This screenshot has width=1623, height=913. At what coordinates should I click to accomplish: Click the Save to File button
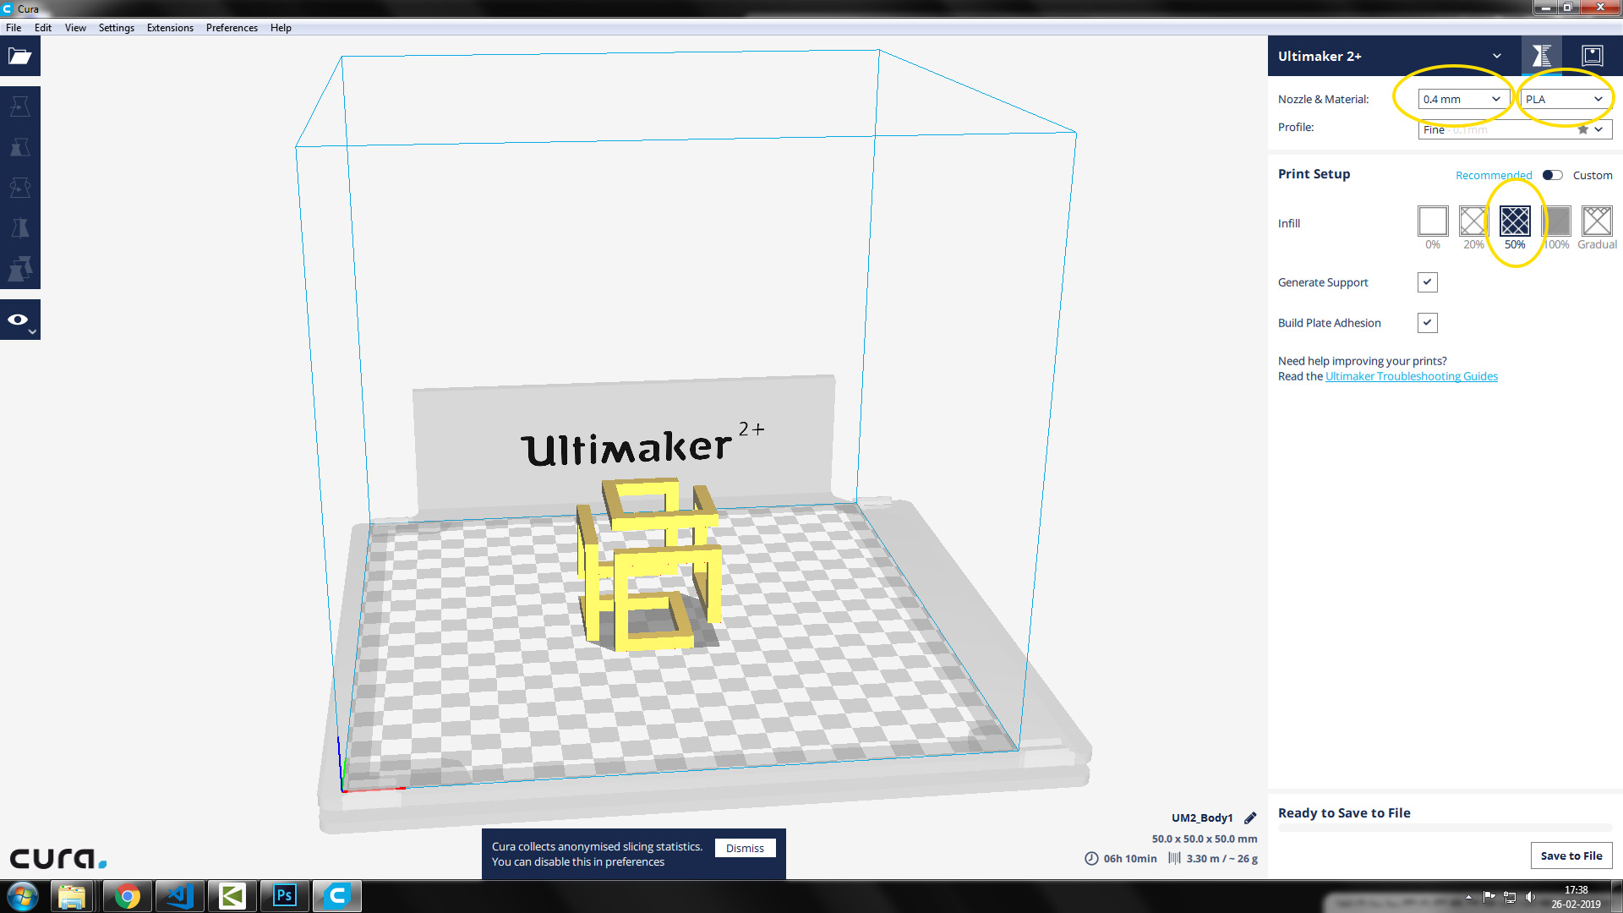(1571, 856)
